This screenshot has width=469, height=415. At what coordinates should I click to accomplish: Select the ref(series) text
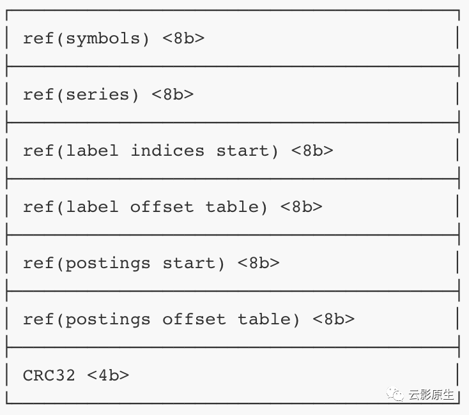click(x=81, y=95)
